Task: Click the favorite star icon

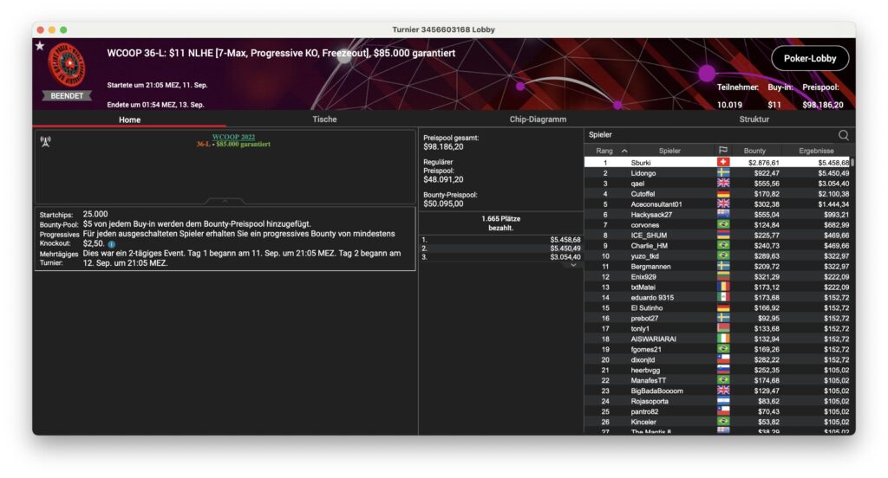Action: (x=40, y=46)
